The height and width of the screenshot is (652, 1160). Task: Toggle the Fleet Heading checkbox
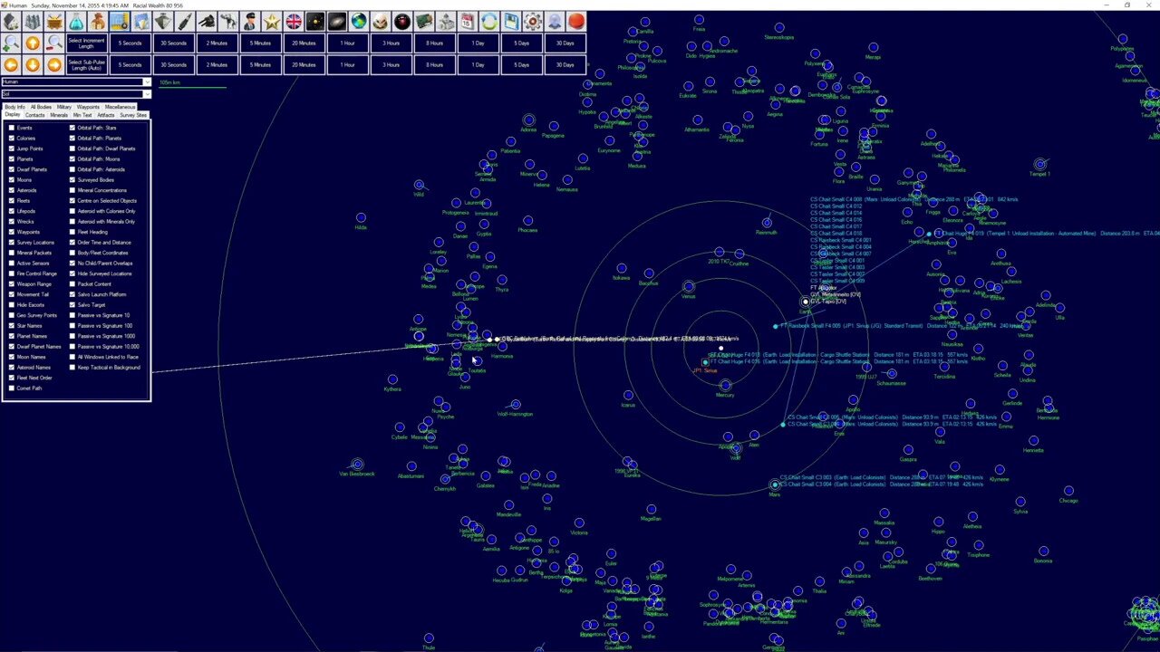tap(72, 232)
